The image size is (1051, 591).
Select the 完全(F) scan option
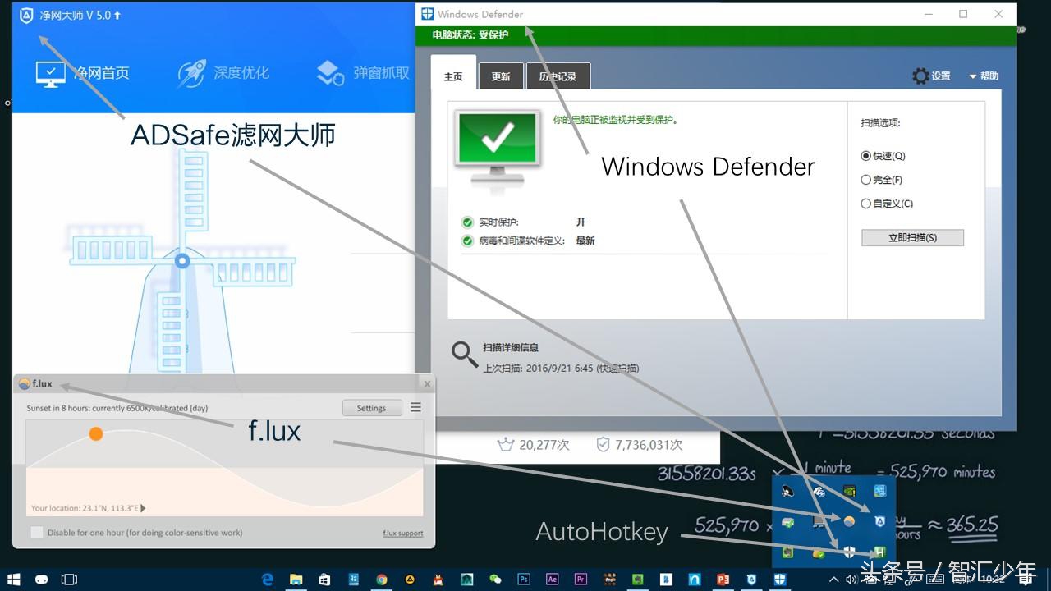881,180
